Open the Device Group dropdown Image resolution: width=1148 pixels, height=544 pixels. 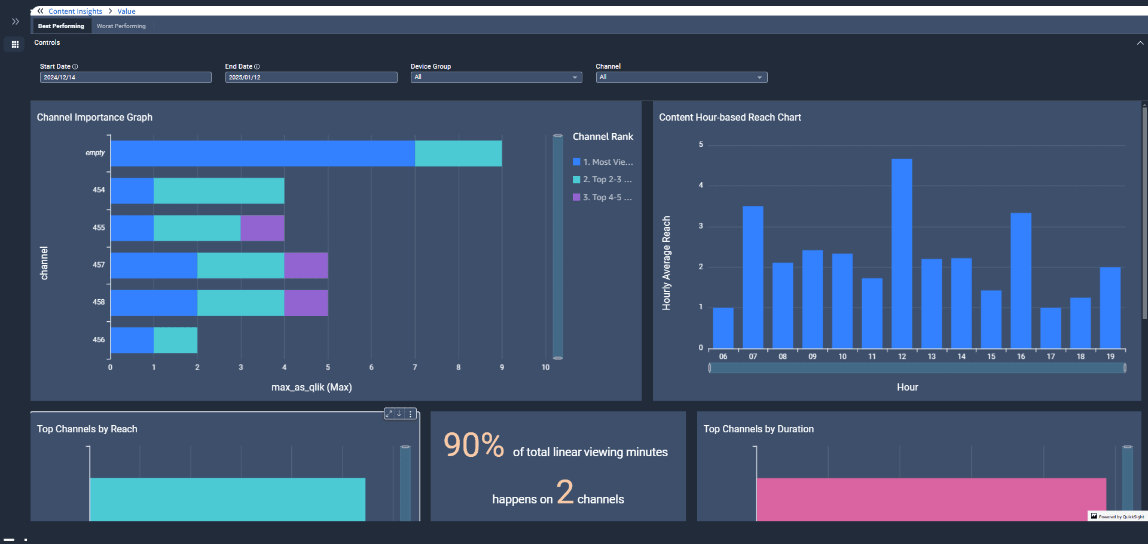(496, 78)
